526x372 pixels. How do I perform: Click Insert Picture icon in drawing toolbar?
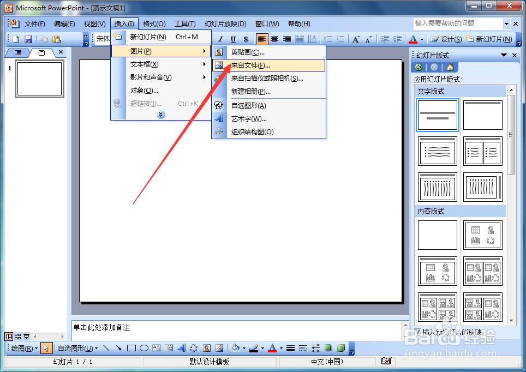click(219, 348)
